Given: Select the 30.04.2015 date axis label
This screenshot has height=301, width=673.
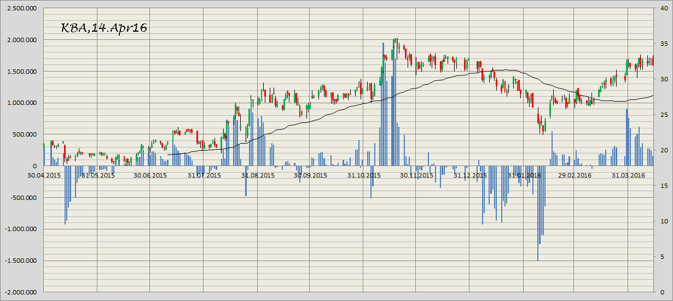Looking at the screenshot, I should point(44,175).
